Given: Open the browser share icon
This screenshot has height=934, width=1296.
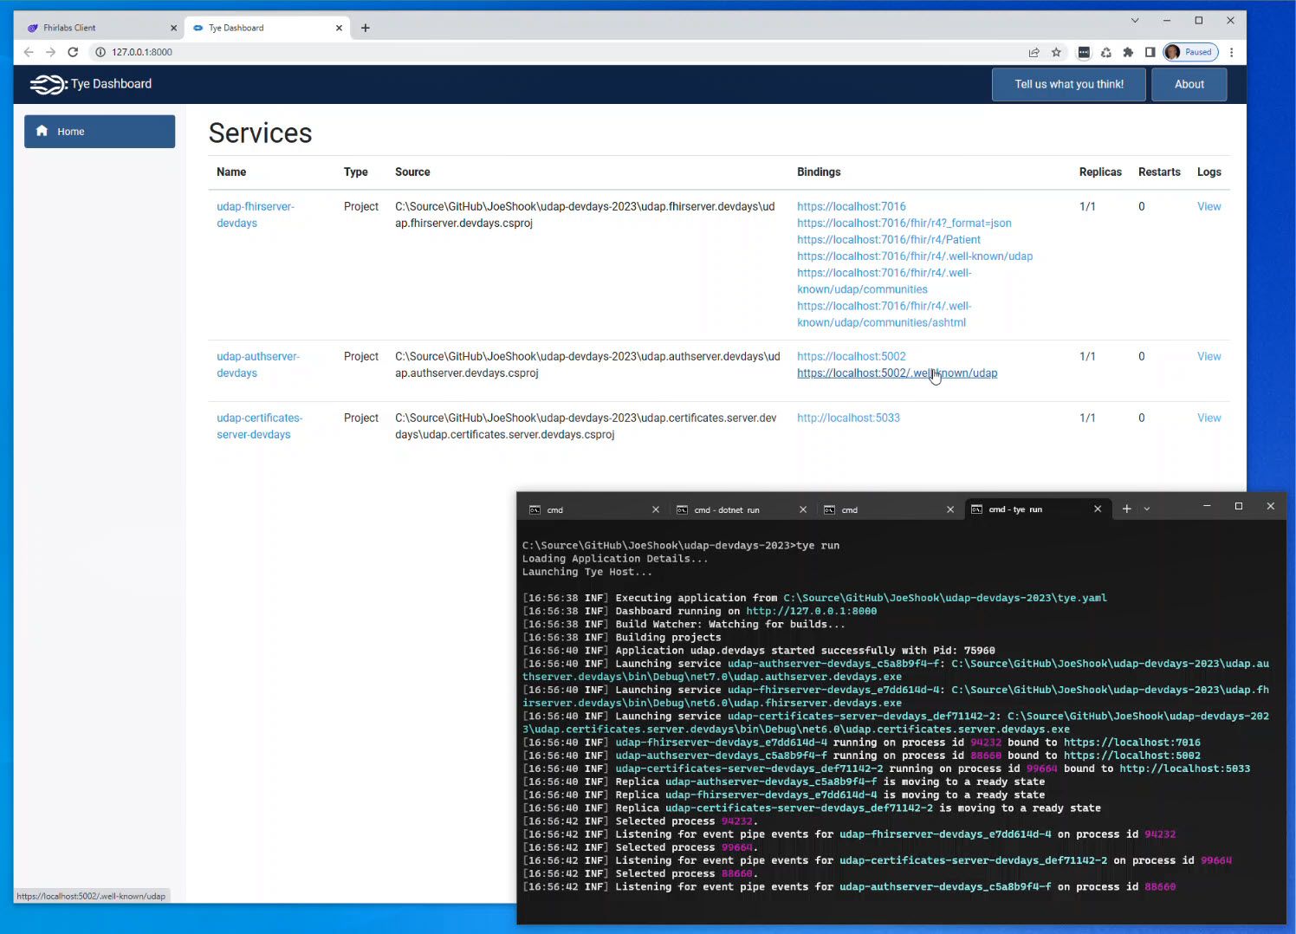Looking at the screenshot, I should pyautogui.click(x=1034, y=52).
